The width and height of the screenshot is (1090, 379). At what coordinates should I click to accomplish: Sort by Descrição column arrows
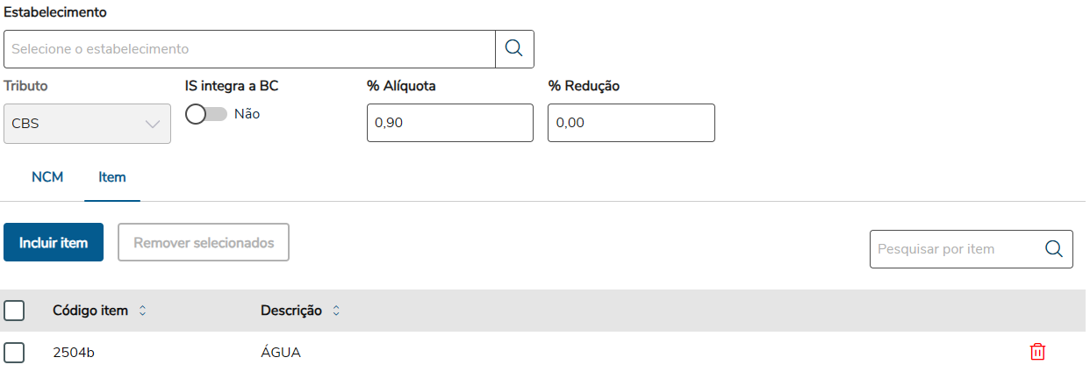click(335, 311)
